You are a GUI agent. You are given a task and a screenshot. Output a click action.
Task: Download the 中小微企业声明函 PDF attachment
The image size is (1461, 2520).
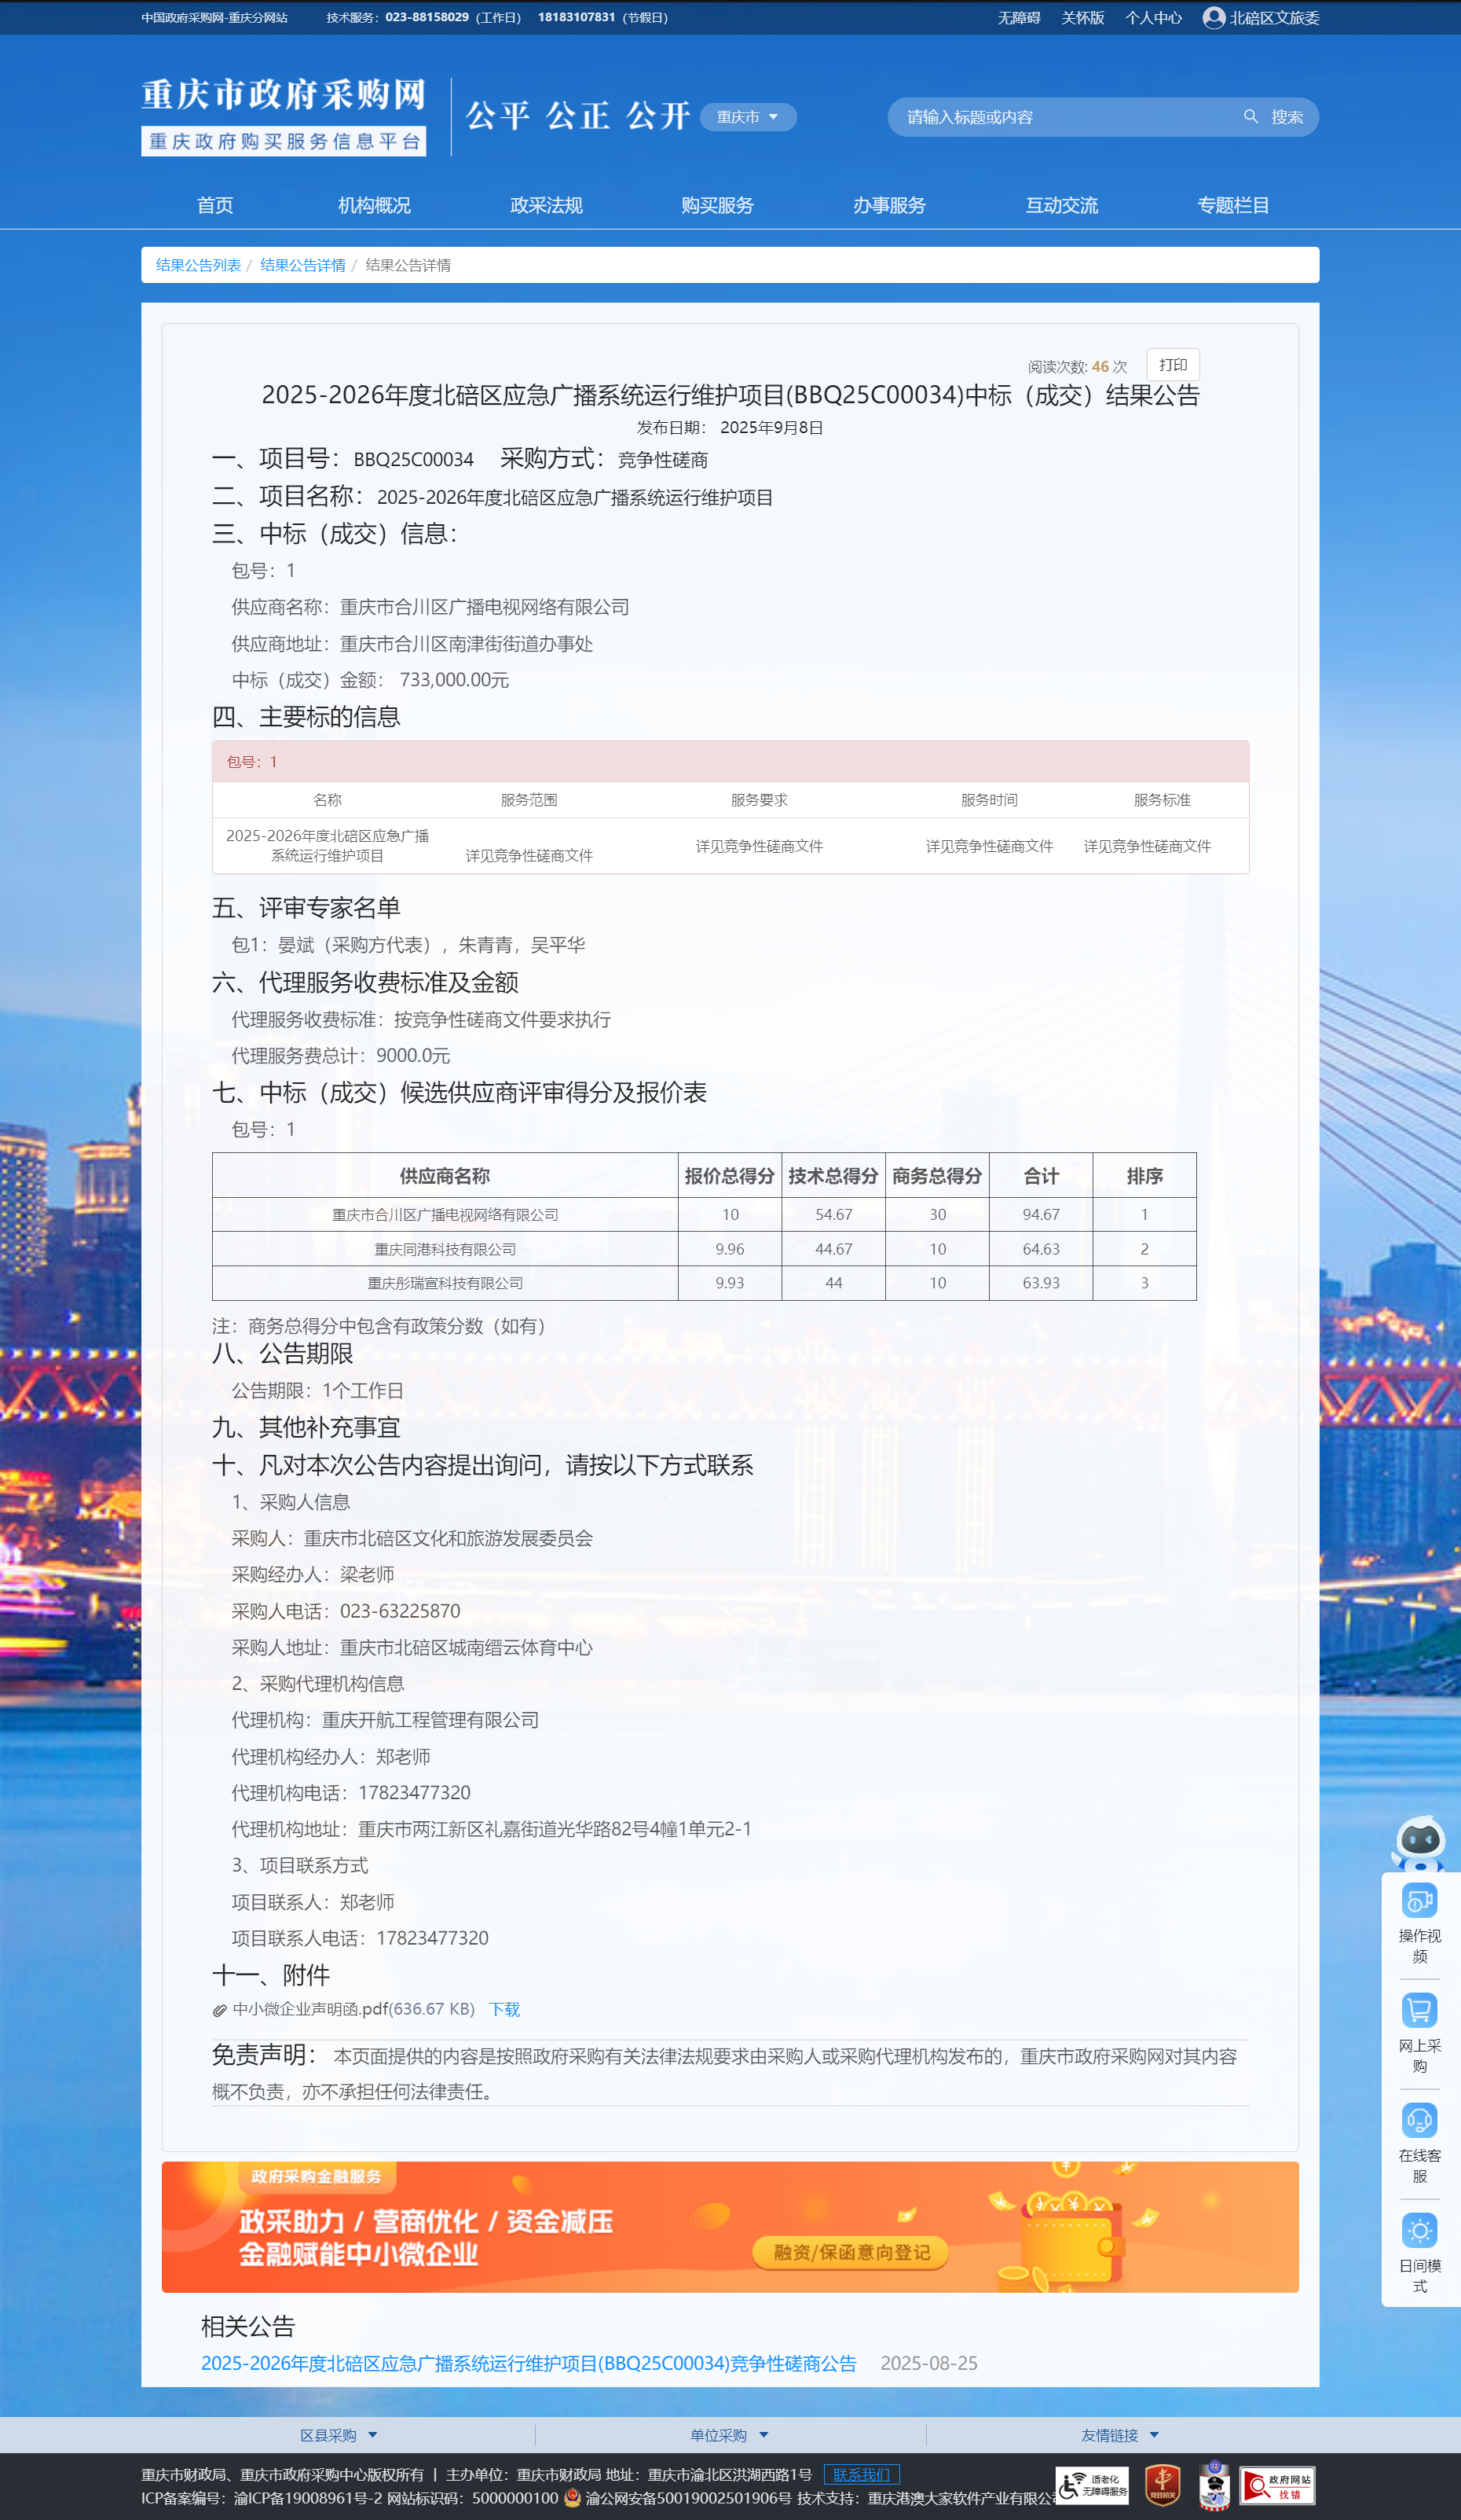click(x=503, y=2010)
